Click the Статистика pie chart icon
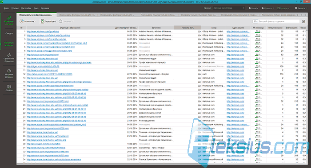The width and height of the screenshot is (311, 168). point(21,21)
